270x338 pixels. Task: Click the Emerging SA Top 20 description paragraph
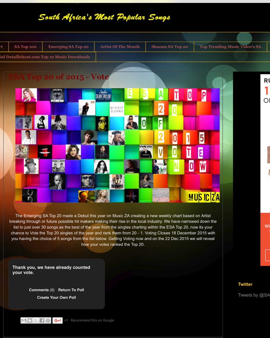coord(113,230)
